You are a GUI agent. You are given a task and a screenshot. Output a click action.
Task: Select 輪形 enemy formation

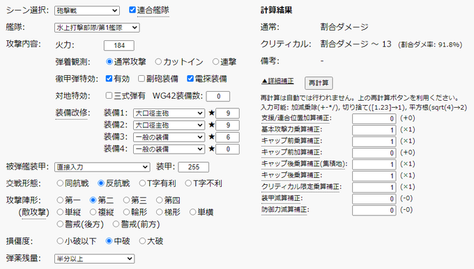[x=126, y=212]
